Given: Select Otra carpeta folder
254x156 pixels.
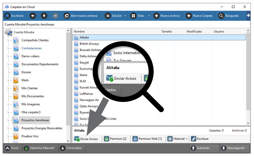Looking at the screenshot, I should click(31, 112).
